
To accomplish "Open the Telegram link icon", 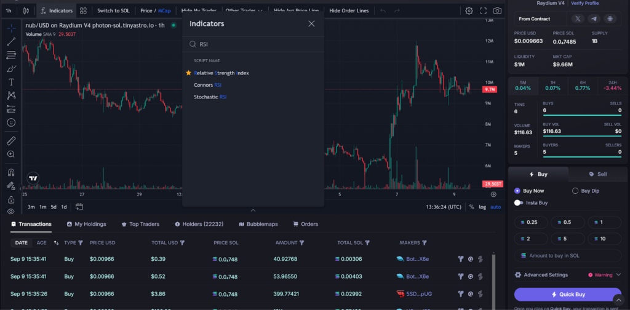I will tap(594, 19).
